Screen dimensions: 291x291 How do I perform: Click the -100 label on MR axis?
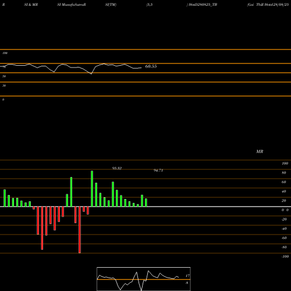pos(285,257)
